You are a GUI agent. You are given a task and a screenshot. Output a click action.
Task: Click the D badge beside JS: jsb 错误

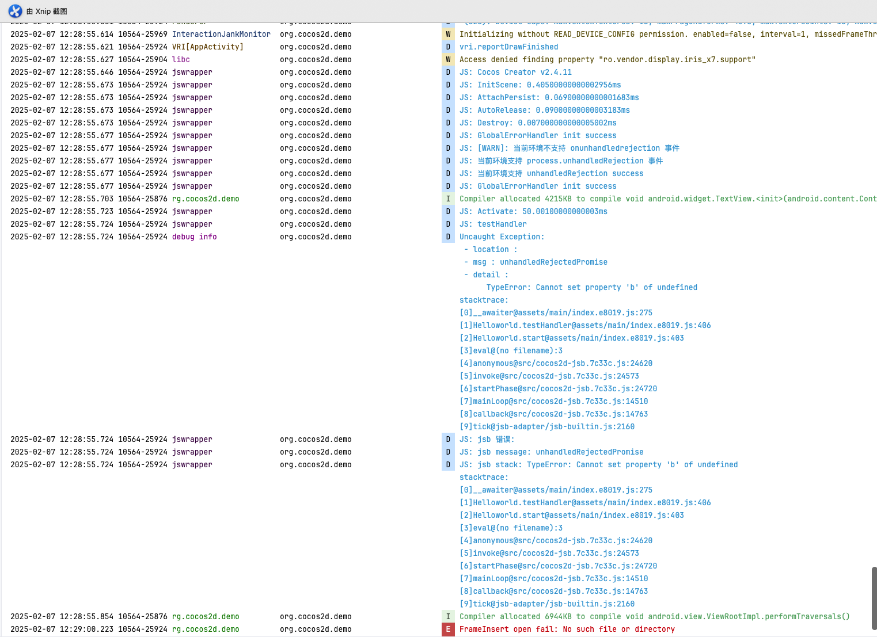[x=448, y=440]
